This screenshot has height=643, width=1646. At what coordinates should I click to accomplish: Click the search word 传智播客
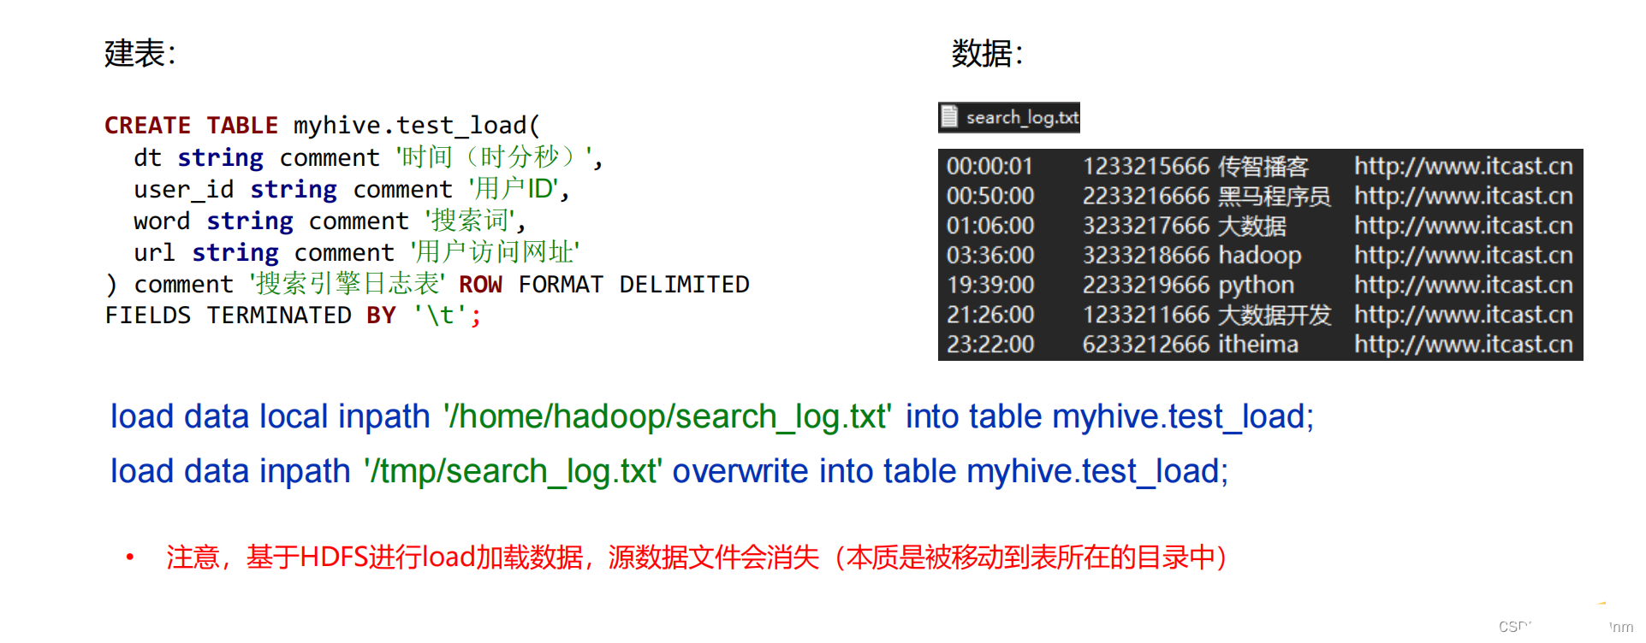[x=1263, y=166]
